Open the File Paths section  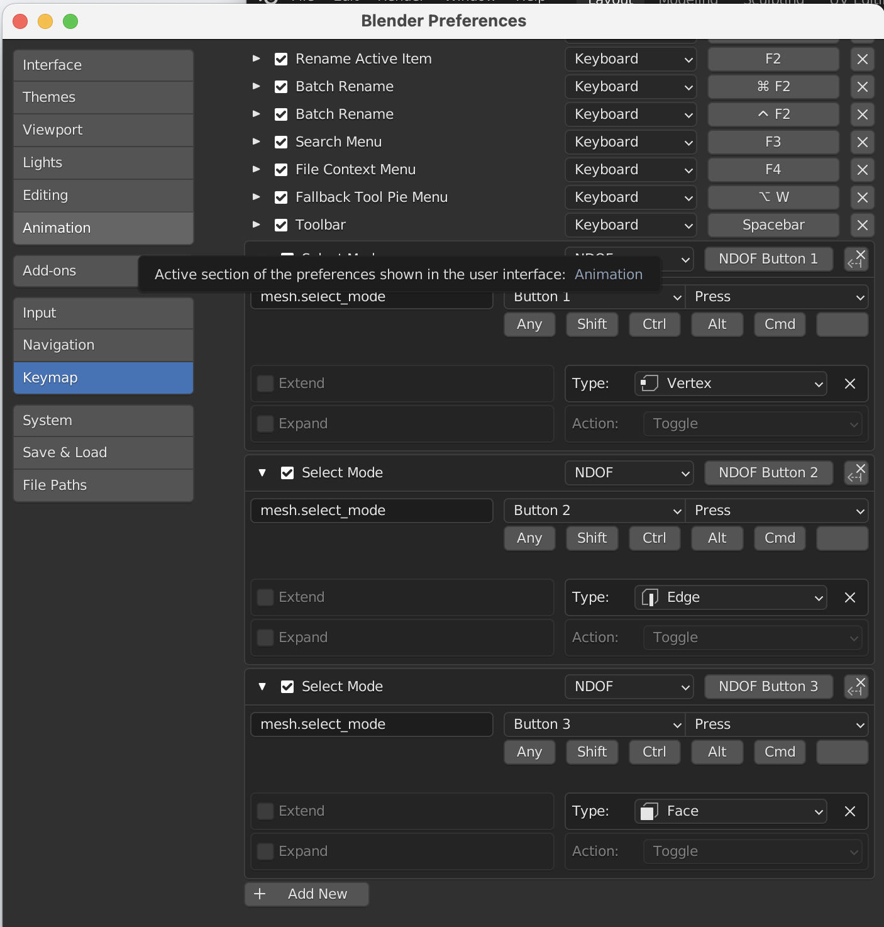pyautogui.click(x=103, y=486)
